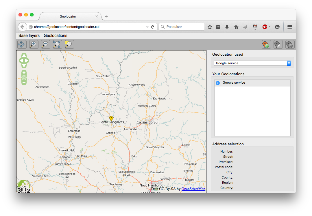Select the zoom in tool

pos(34,44)
